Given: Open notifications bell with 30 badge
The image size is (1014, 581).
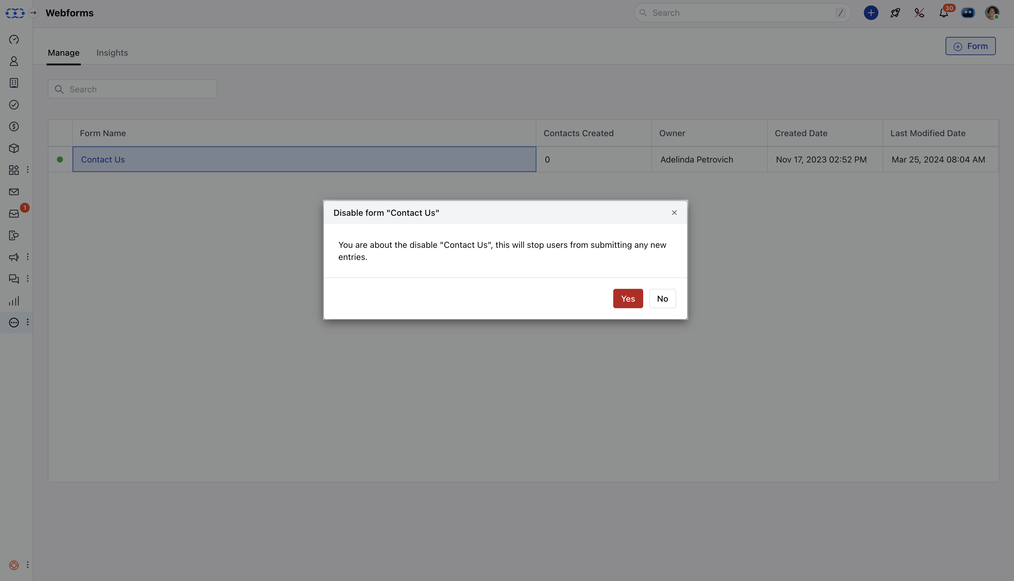Looking at the screenshot, I should (944, 13).
